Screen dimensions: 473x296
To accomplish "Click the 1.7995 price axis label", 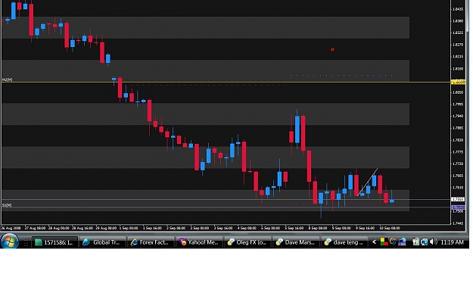I will point(458,104).
